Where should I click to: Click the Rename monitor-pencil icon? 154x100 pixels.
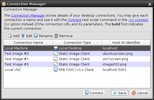36,36
